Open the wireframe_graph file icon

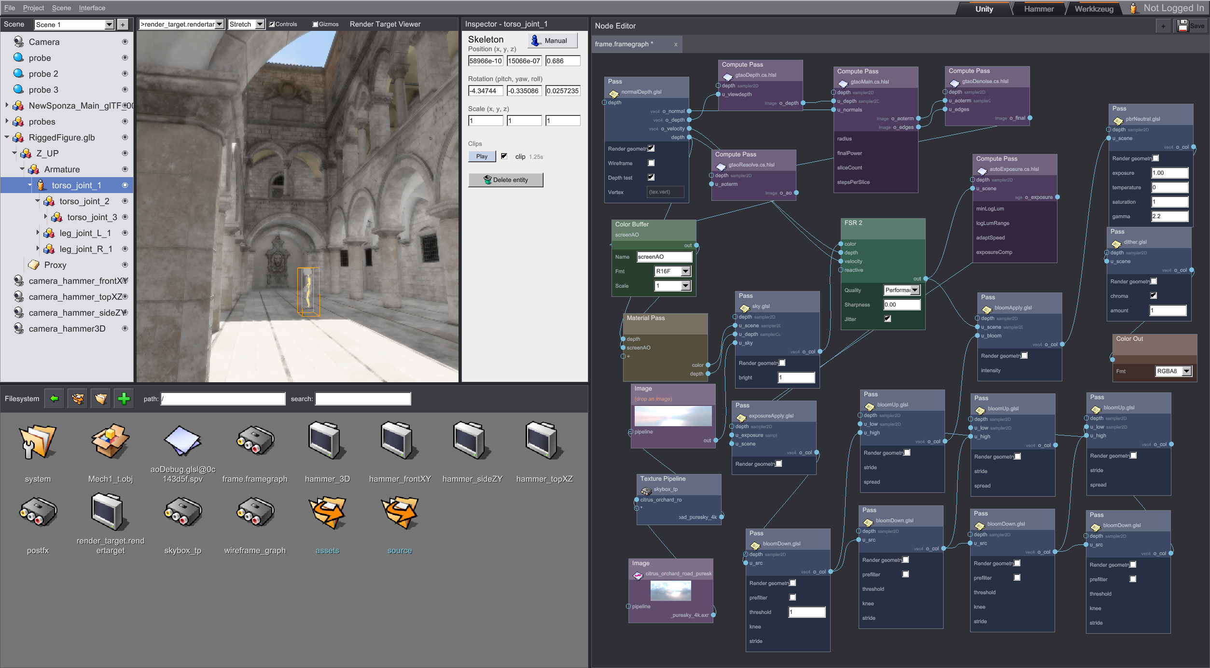[x=255, y=512]
